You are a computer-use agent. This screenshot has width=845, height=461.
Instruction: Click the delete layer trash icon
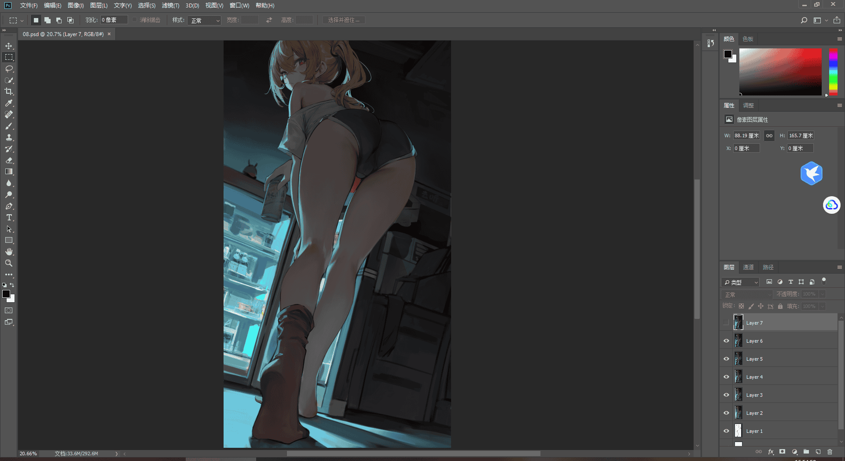point(830,452)
